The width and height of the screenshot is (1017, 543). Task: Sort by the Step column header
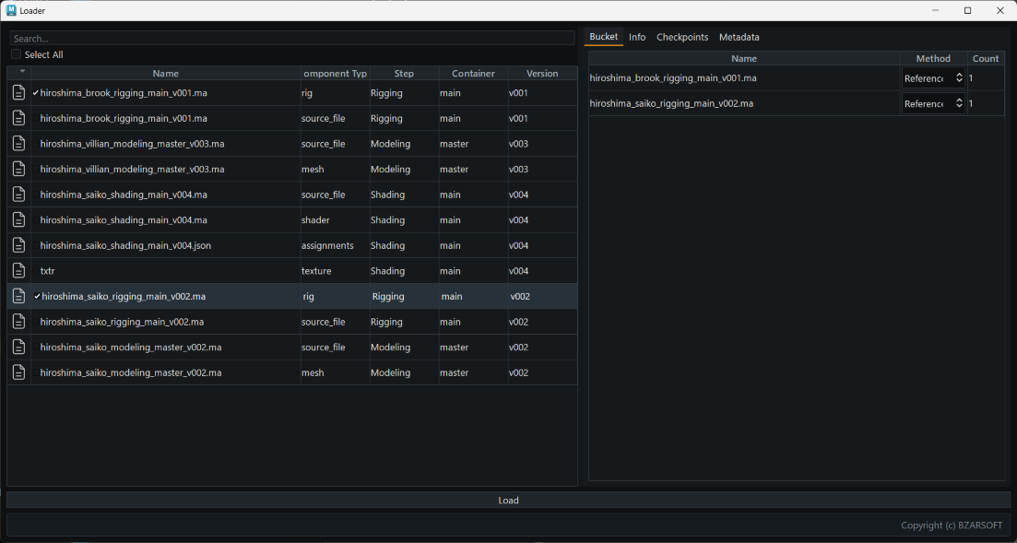tap(404, 74)
